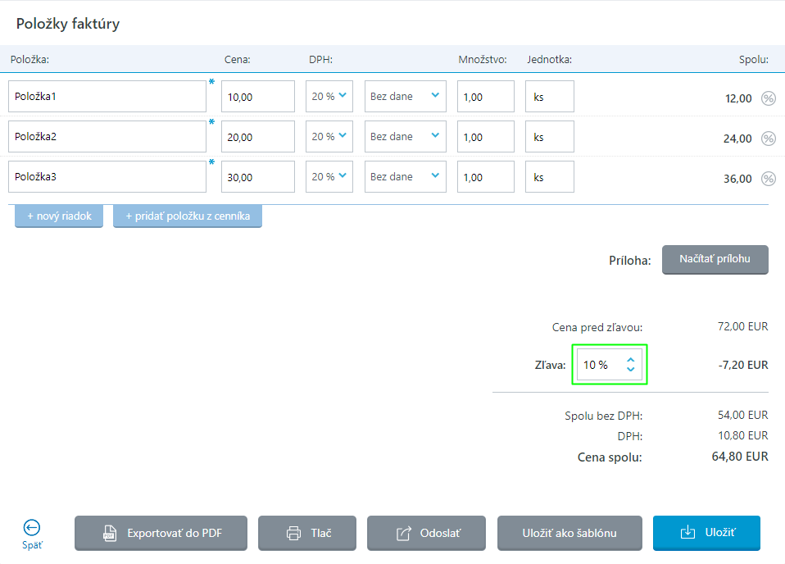Open the Bez dane dropdown for Položka2
The width and height of the screenshot is (785, 564).
point(405,136)
